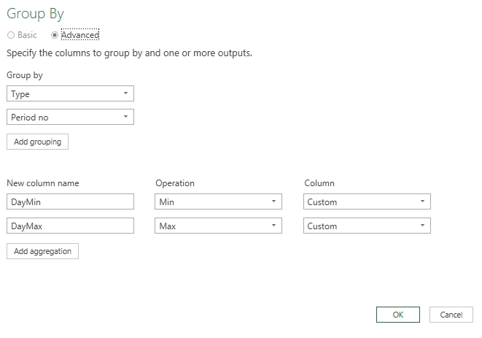Click the arrow on the Type dropdown
Image resolution: width=482 pixels, height=338 pixels.
pyautogui.click(x=125, y=94)
